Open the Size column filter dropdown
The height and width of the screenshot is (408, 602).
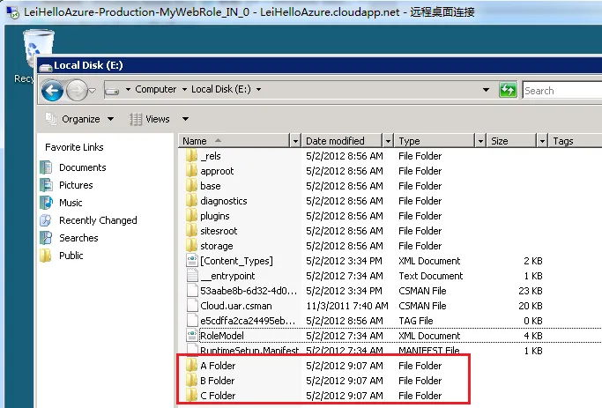pyautogui.click(x=542, y=141)
